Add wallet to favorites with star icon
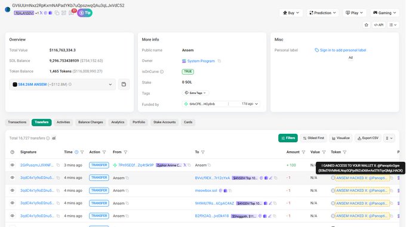This screenshot has height=227, width=406. (366, 25)
